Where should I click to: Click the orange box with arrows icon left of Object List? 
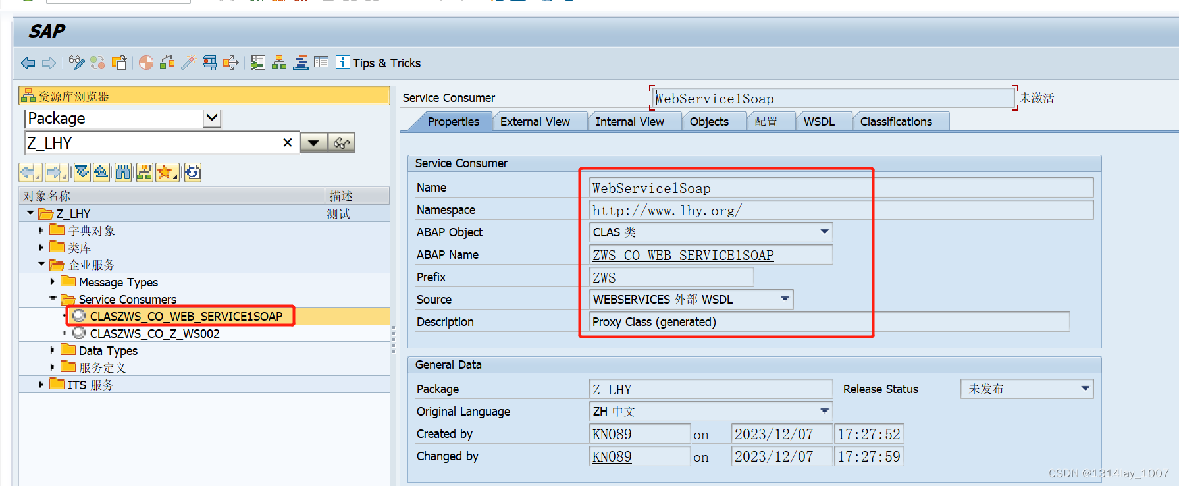230,63
